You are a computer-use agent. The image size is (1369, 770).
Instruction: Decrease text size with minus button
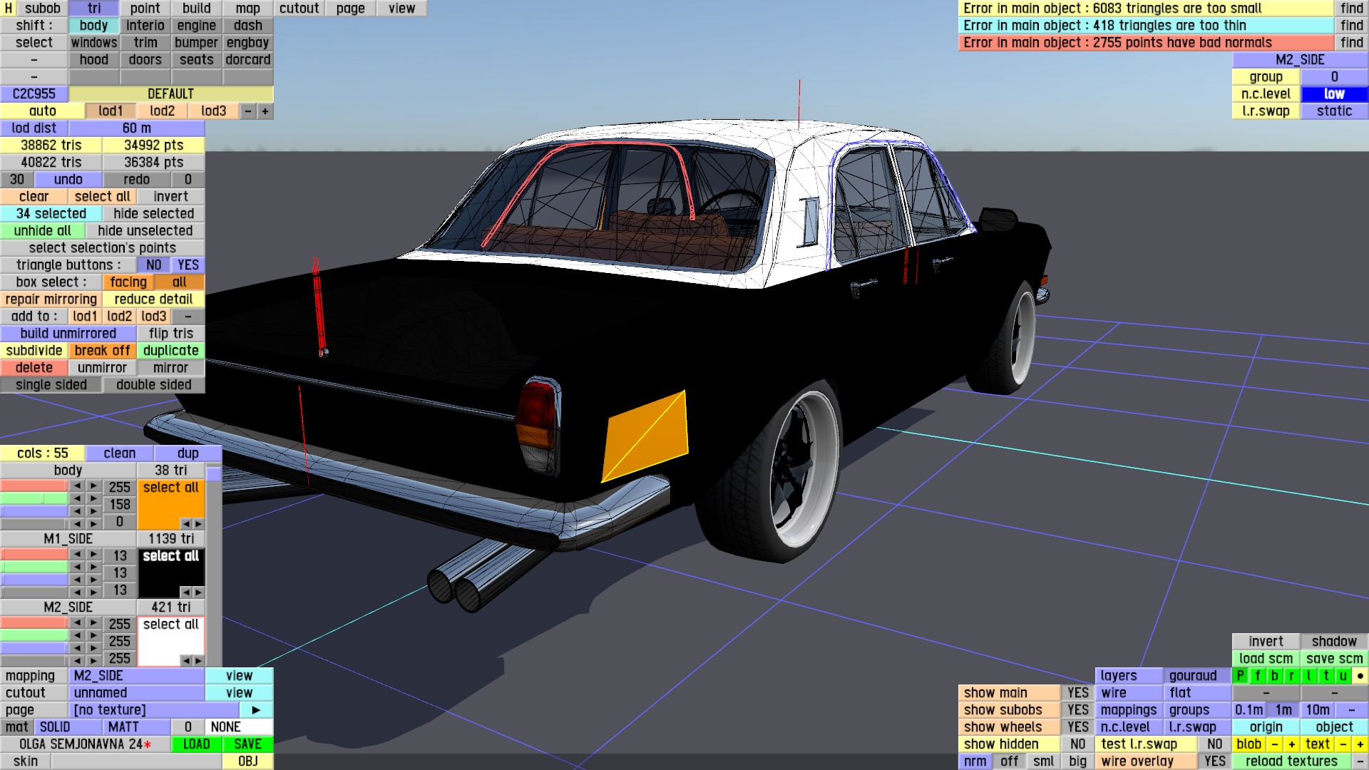coord(1343,744)
